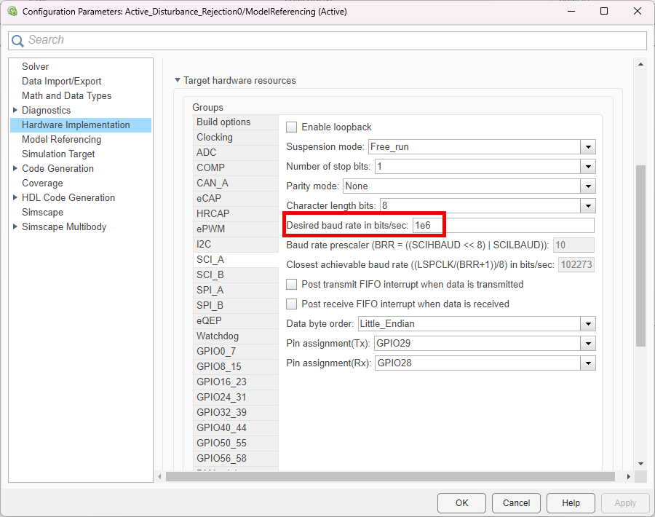Click the OK button

tap(461, 503)
